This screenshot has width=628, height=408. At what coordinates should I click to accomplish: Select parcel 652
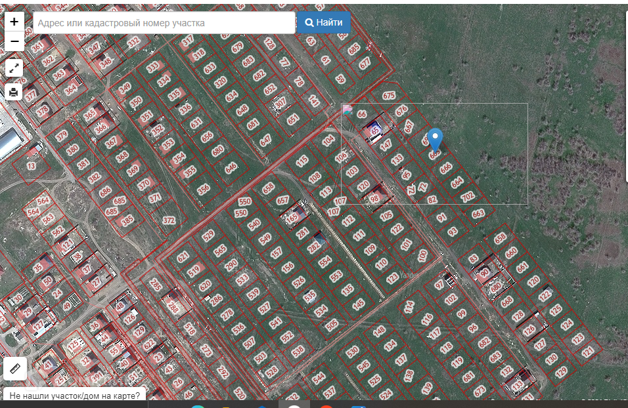(270, 89)
